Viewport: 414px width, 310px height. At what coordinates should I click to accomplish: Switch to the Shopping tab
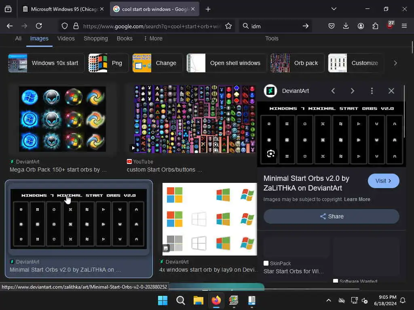(95, 38)
